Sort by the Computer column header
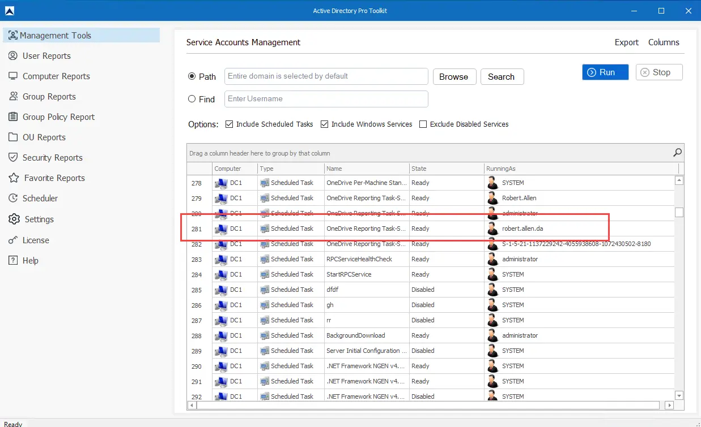Viewport: 701px width, 427px height. pos(235,169)
